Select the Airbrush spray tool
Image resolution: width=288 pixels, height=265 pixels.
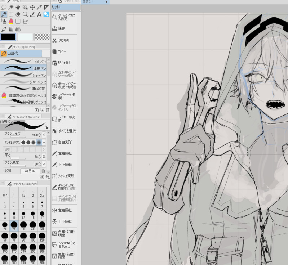coord(4,22)
